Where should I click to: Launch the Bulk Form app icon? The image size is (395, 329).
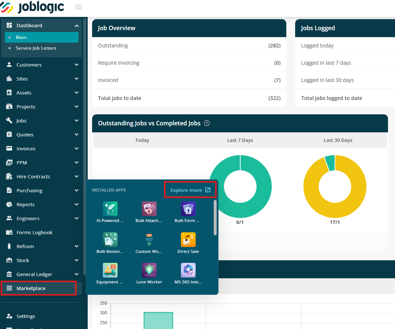188,209
